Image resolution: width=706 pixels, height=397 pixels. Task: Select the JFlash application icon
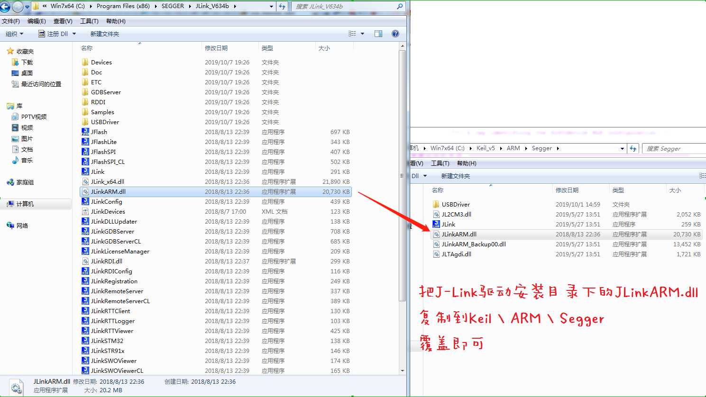pos(85,132)
